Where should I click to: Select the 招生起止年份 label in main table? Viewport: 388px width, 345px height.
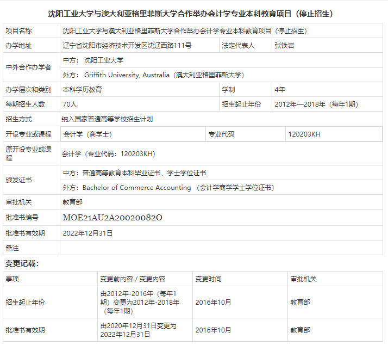pyautogui.click(x=241, y=104)
